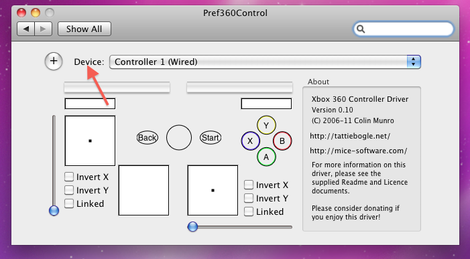
Task: Click the right analog stick position box
Action: tap(213, 190)
